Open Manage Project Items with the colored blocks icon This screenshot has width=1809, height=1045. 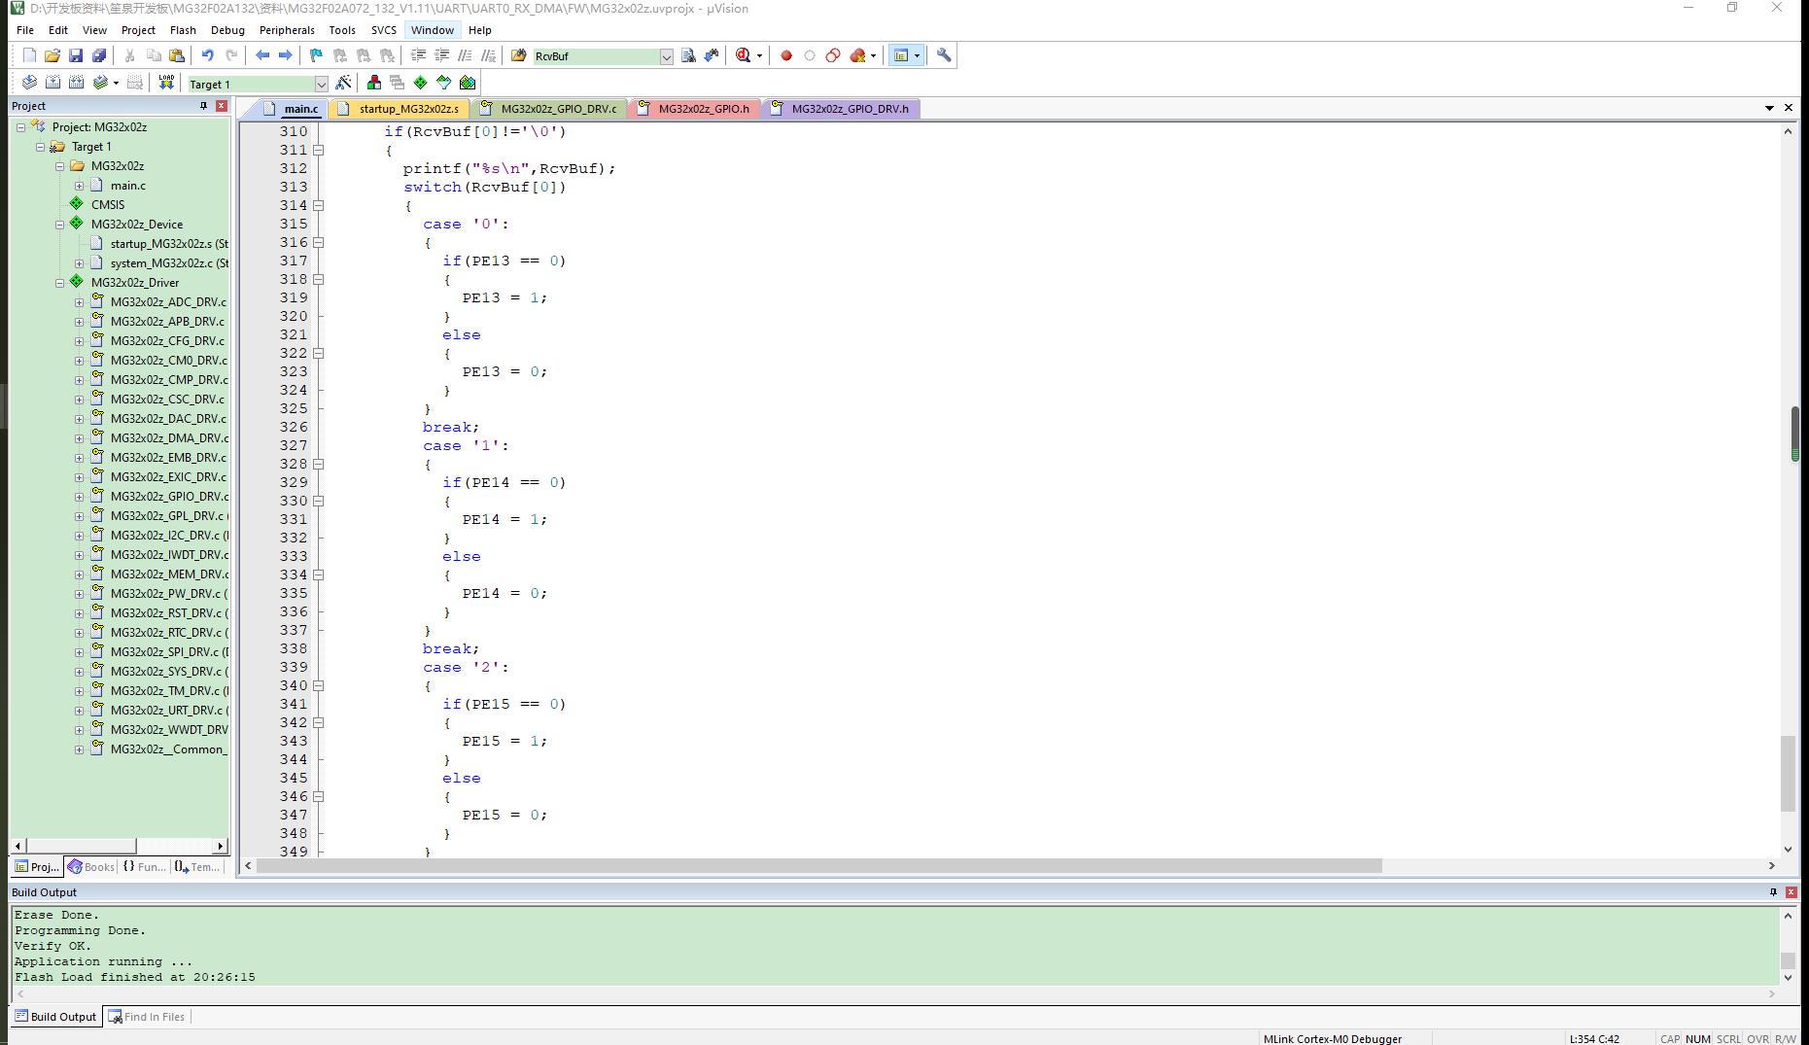(x=374, y=83)
